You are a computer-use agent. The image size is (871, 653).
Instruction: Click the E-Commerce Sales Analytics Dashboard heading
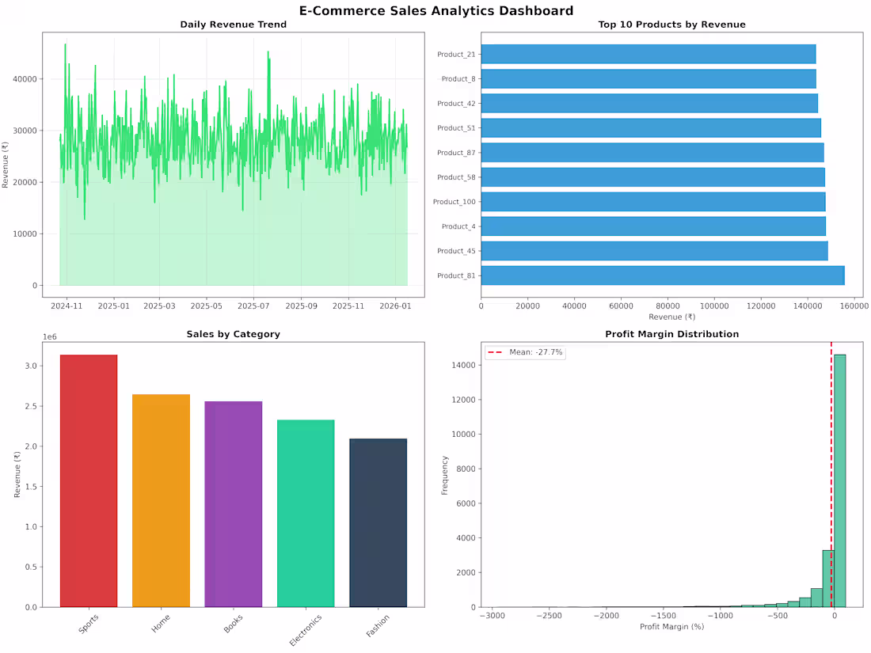[435, 10]
